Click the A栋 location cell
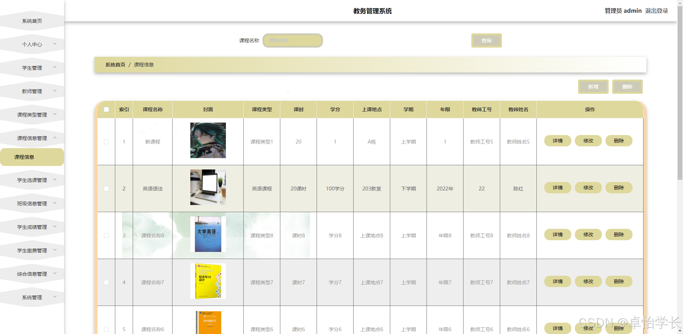683x334 pixels. point(372,142)
